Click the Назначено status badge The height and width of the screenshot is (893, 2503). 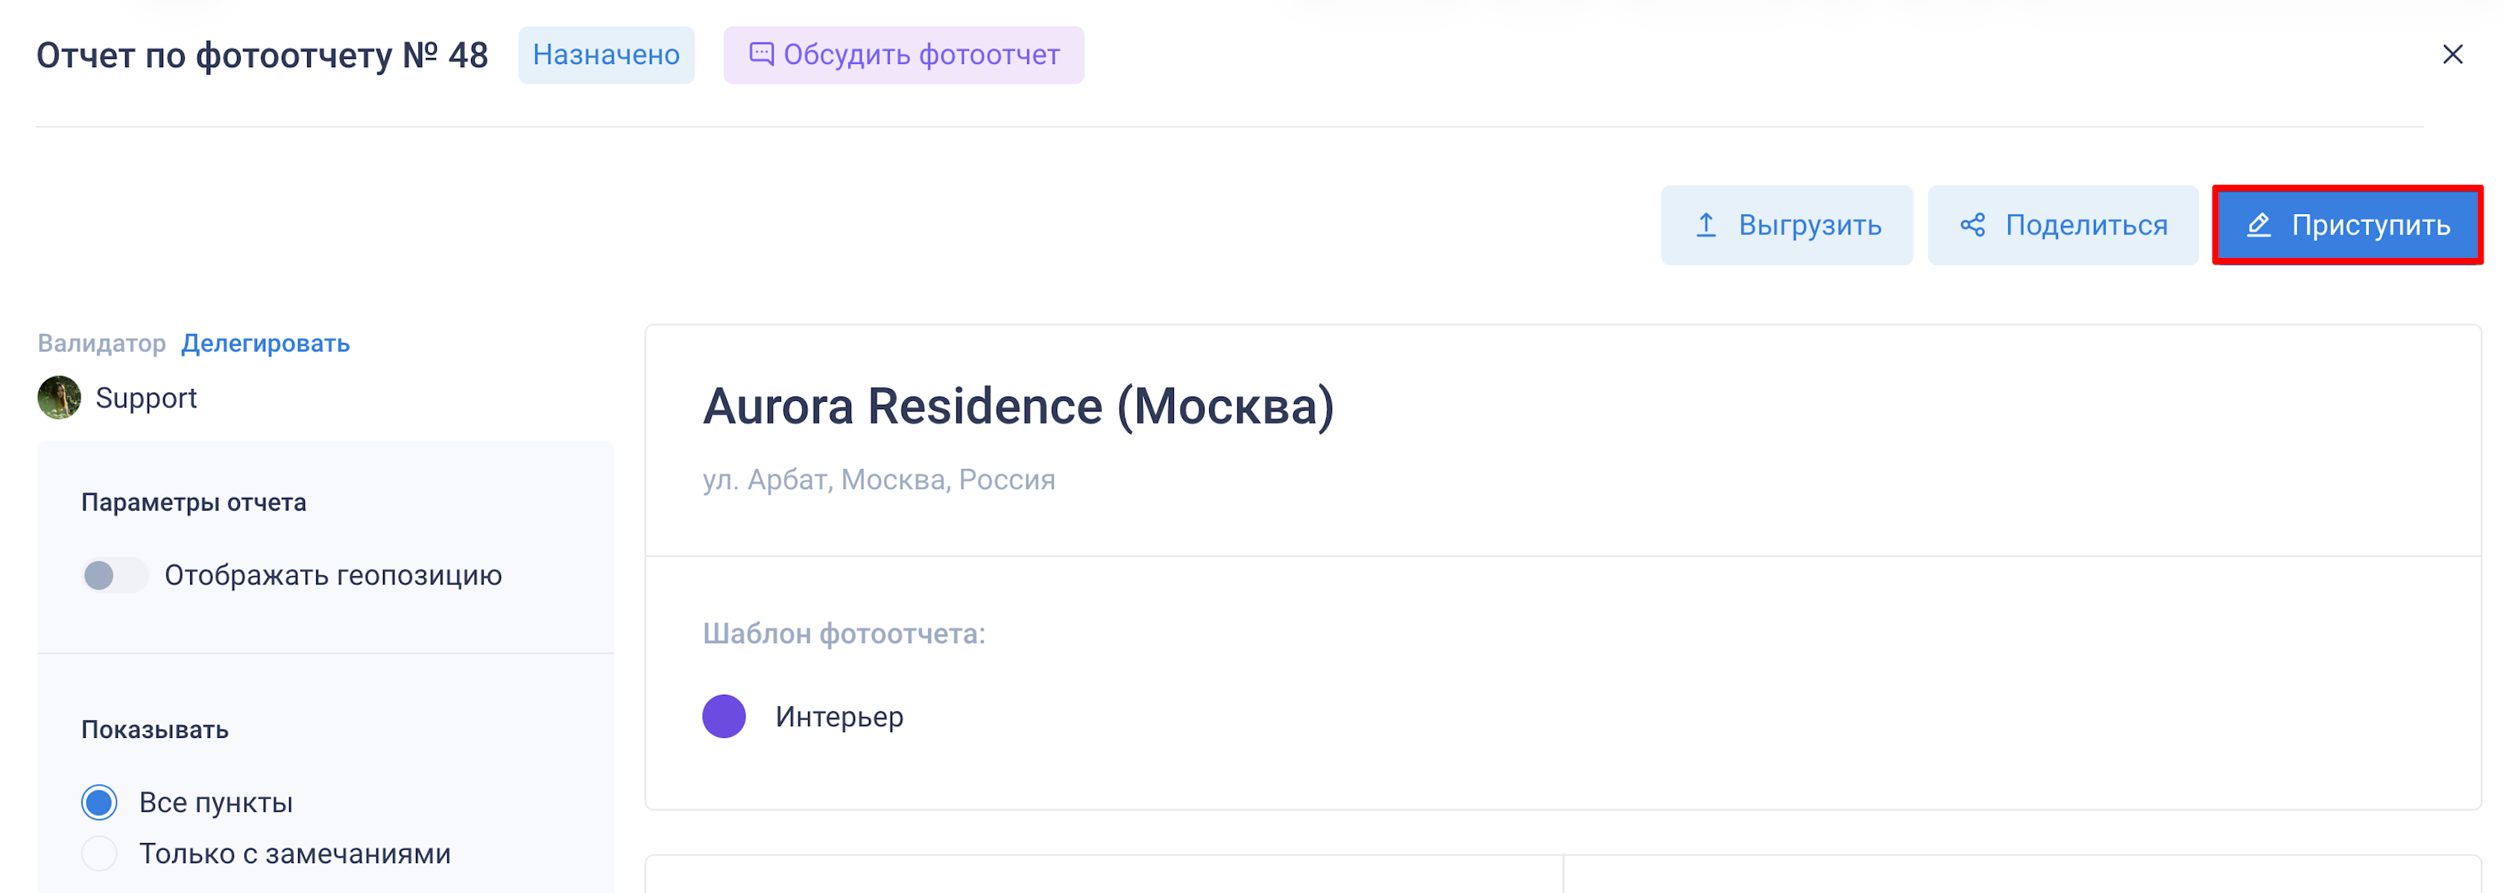(x=605, y=55)
